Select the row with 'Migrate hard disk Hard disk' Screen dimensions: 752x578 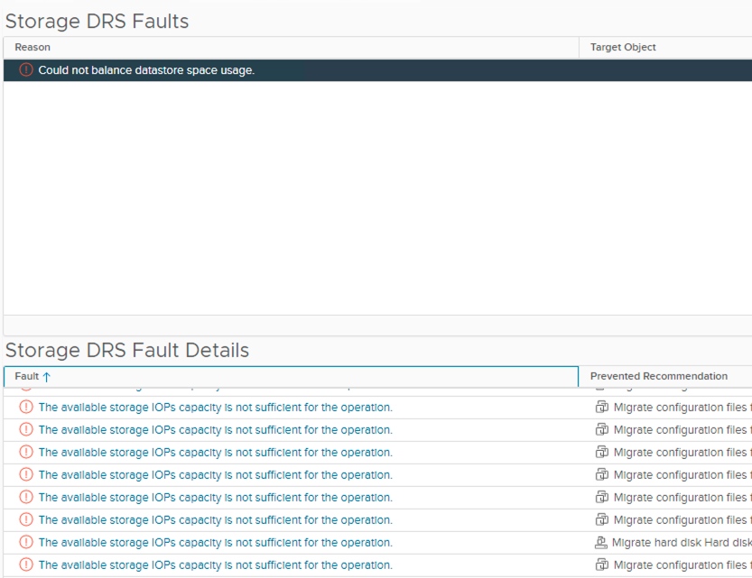218,542
